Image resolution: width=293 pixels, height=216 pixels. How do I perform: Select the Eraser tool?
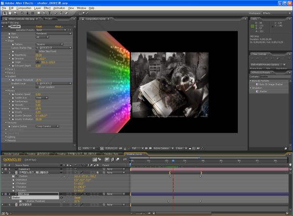pyautogui.click(x=66, y=13)
